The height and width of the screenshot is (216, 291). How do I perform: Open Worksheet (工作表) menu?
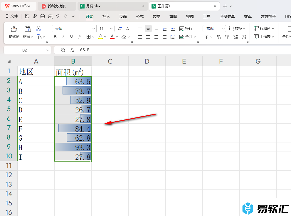264,37
